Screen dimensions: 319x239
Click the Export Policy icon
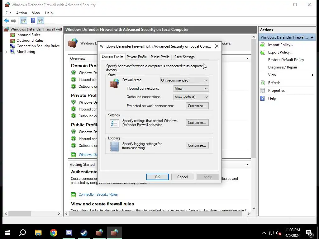point(263,52)
